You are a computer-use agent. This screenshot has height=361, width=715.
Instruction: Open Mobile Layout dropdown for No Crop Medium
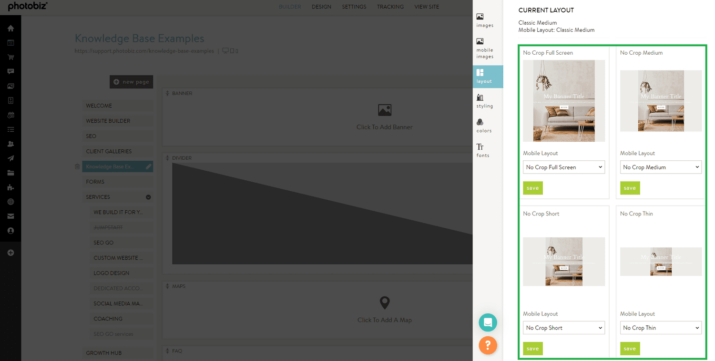click(661, 167)
